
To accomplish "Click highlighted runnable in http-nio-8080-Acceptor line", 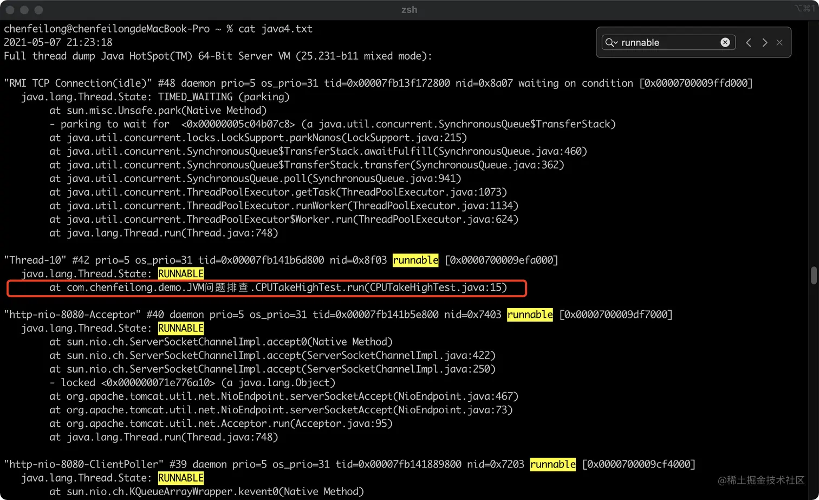I will (530, 315).
